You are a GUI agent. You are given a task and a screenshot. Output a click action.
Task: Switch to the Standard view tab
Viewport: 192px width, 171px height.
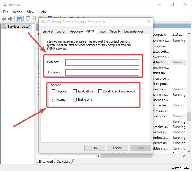coord(64,162)
